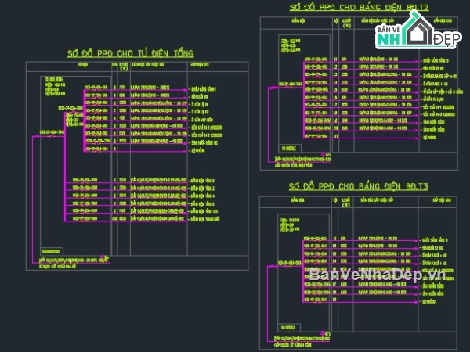470x352 pixels.
Task: Select the feeder cable note below the BĐ.T2 table
Action: 302,159
